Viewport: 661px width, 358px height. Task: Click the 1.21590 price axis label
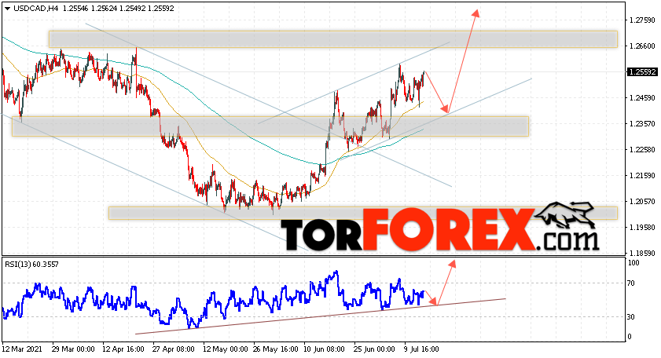pos(642,176)
